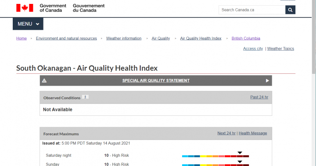Click Saturday night risk color scale marker
Viewport: 316px width, 166px height.
point(240,153)
